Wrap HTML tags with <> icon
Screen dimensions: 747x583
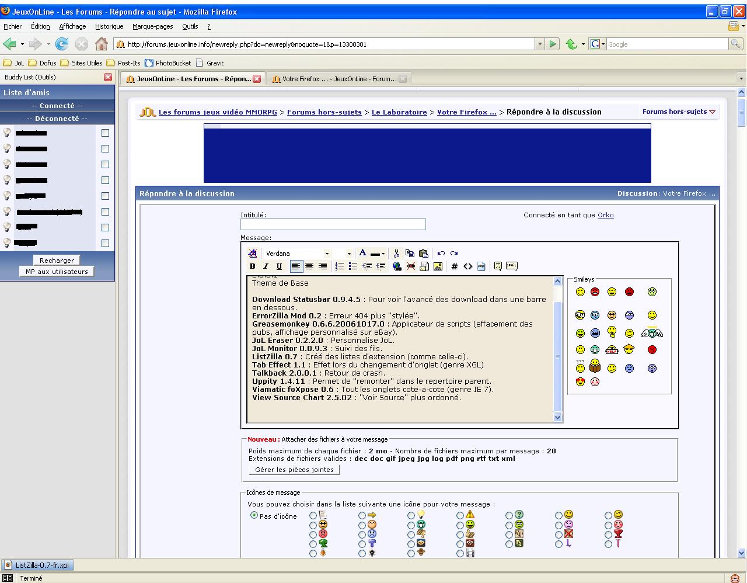click(468, 266)
